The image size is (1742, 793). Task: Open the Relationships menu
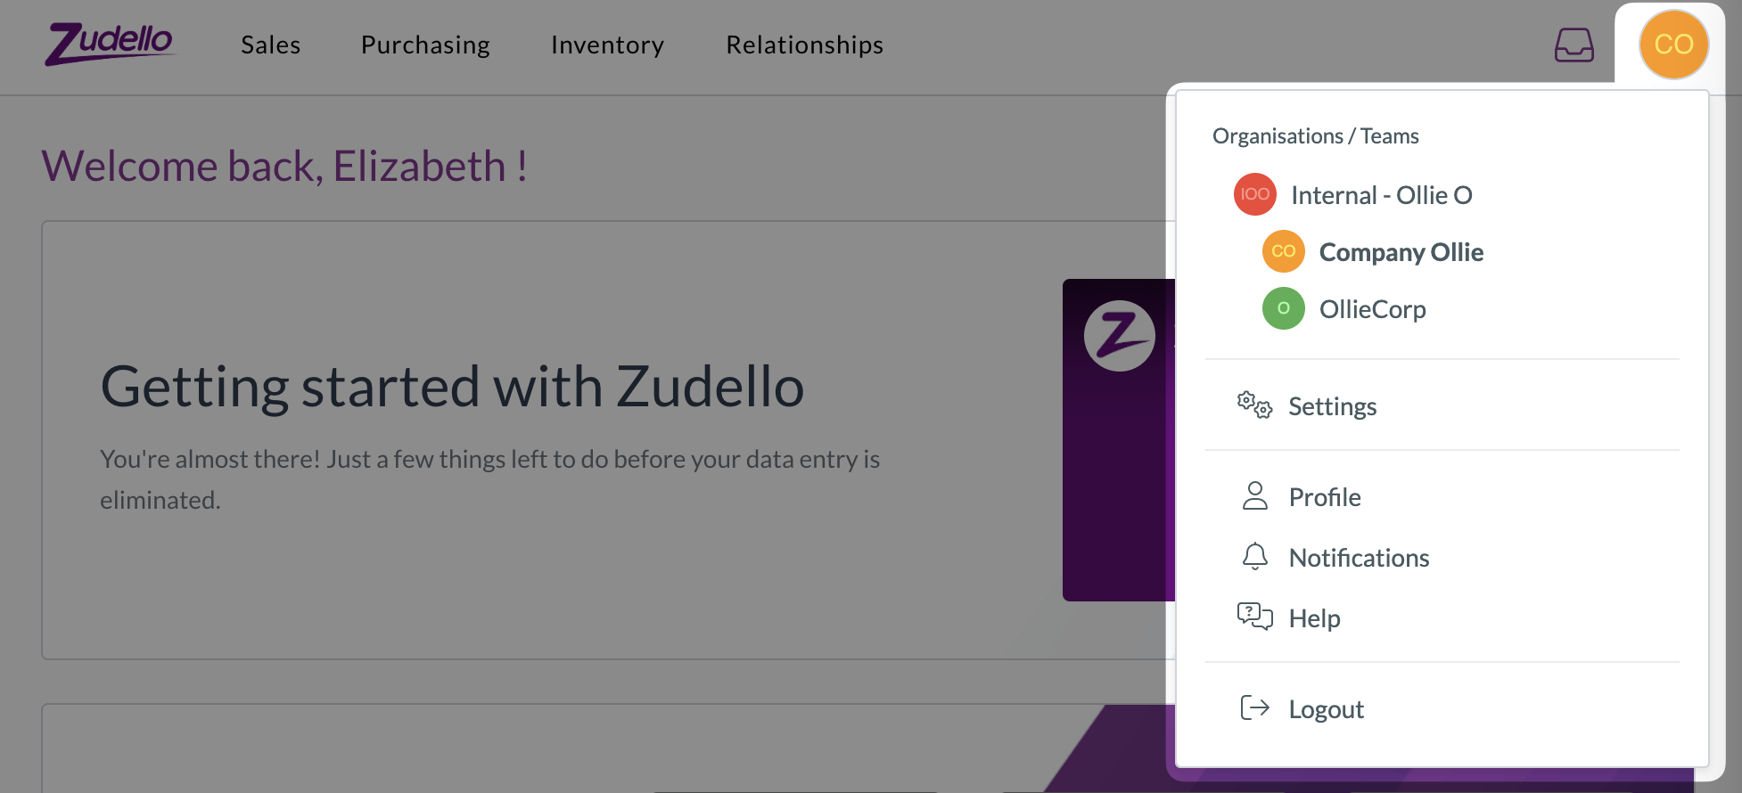point(804,45)
